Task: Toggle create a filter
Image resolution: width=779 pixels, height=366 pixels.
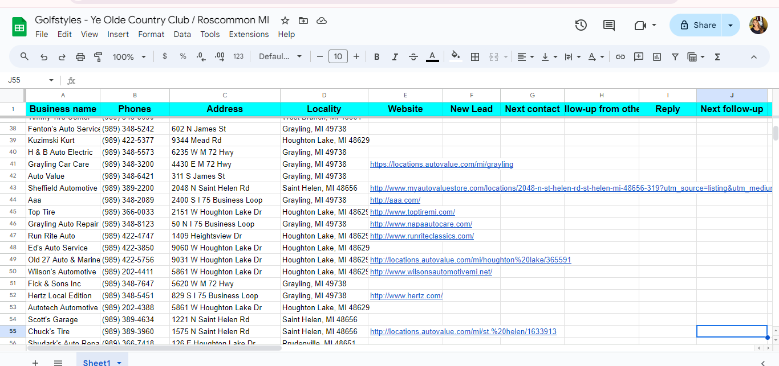Action: [675, 56]
